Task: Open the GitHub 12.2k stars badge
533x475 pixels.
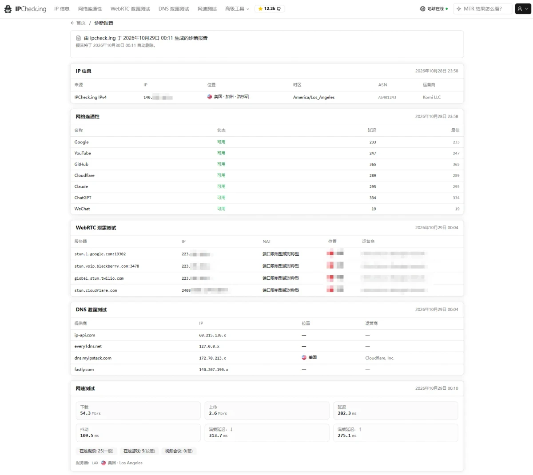Action: click(x=270, y=8)
